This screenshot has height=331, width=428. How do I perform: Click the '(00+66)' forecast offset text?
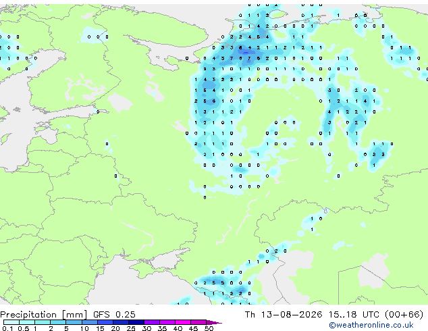click(404, 315)
